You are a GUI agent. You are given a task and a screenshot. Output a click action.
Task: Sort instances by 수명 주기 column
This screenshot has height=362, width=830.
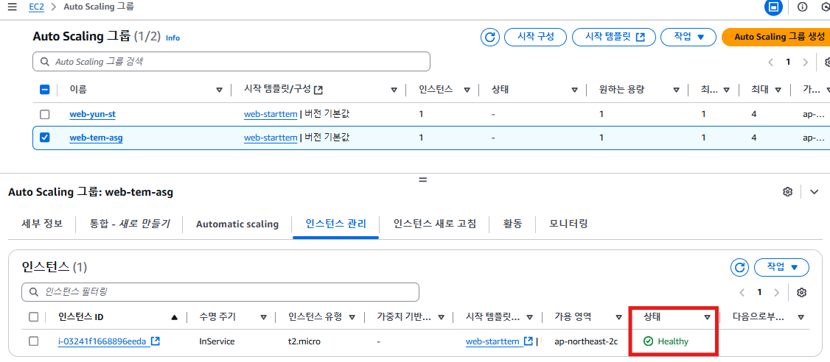tap(263, 317)
